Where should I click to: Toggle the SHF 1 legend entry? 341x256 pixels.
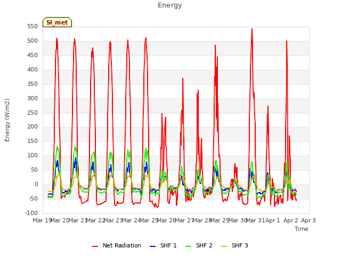pos(163,245)
